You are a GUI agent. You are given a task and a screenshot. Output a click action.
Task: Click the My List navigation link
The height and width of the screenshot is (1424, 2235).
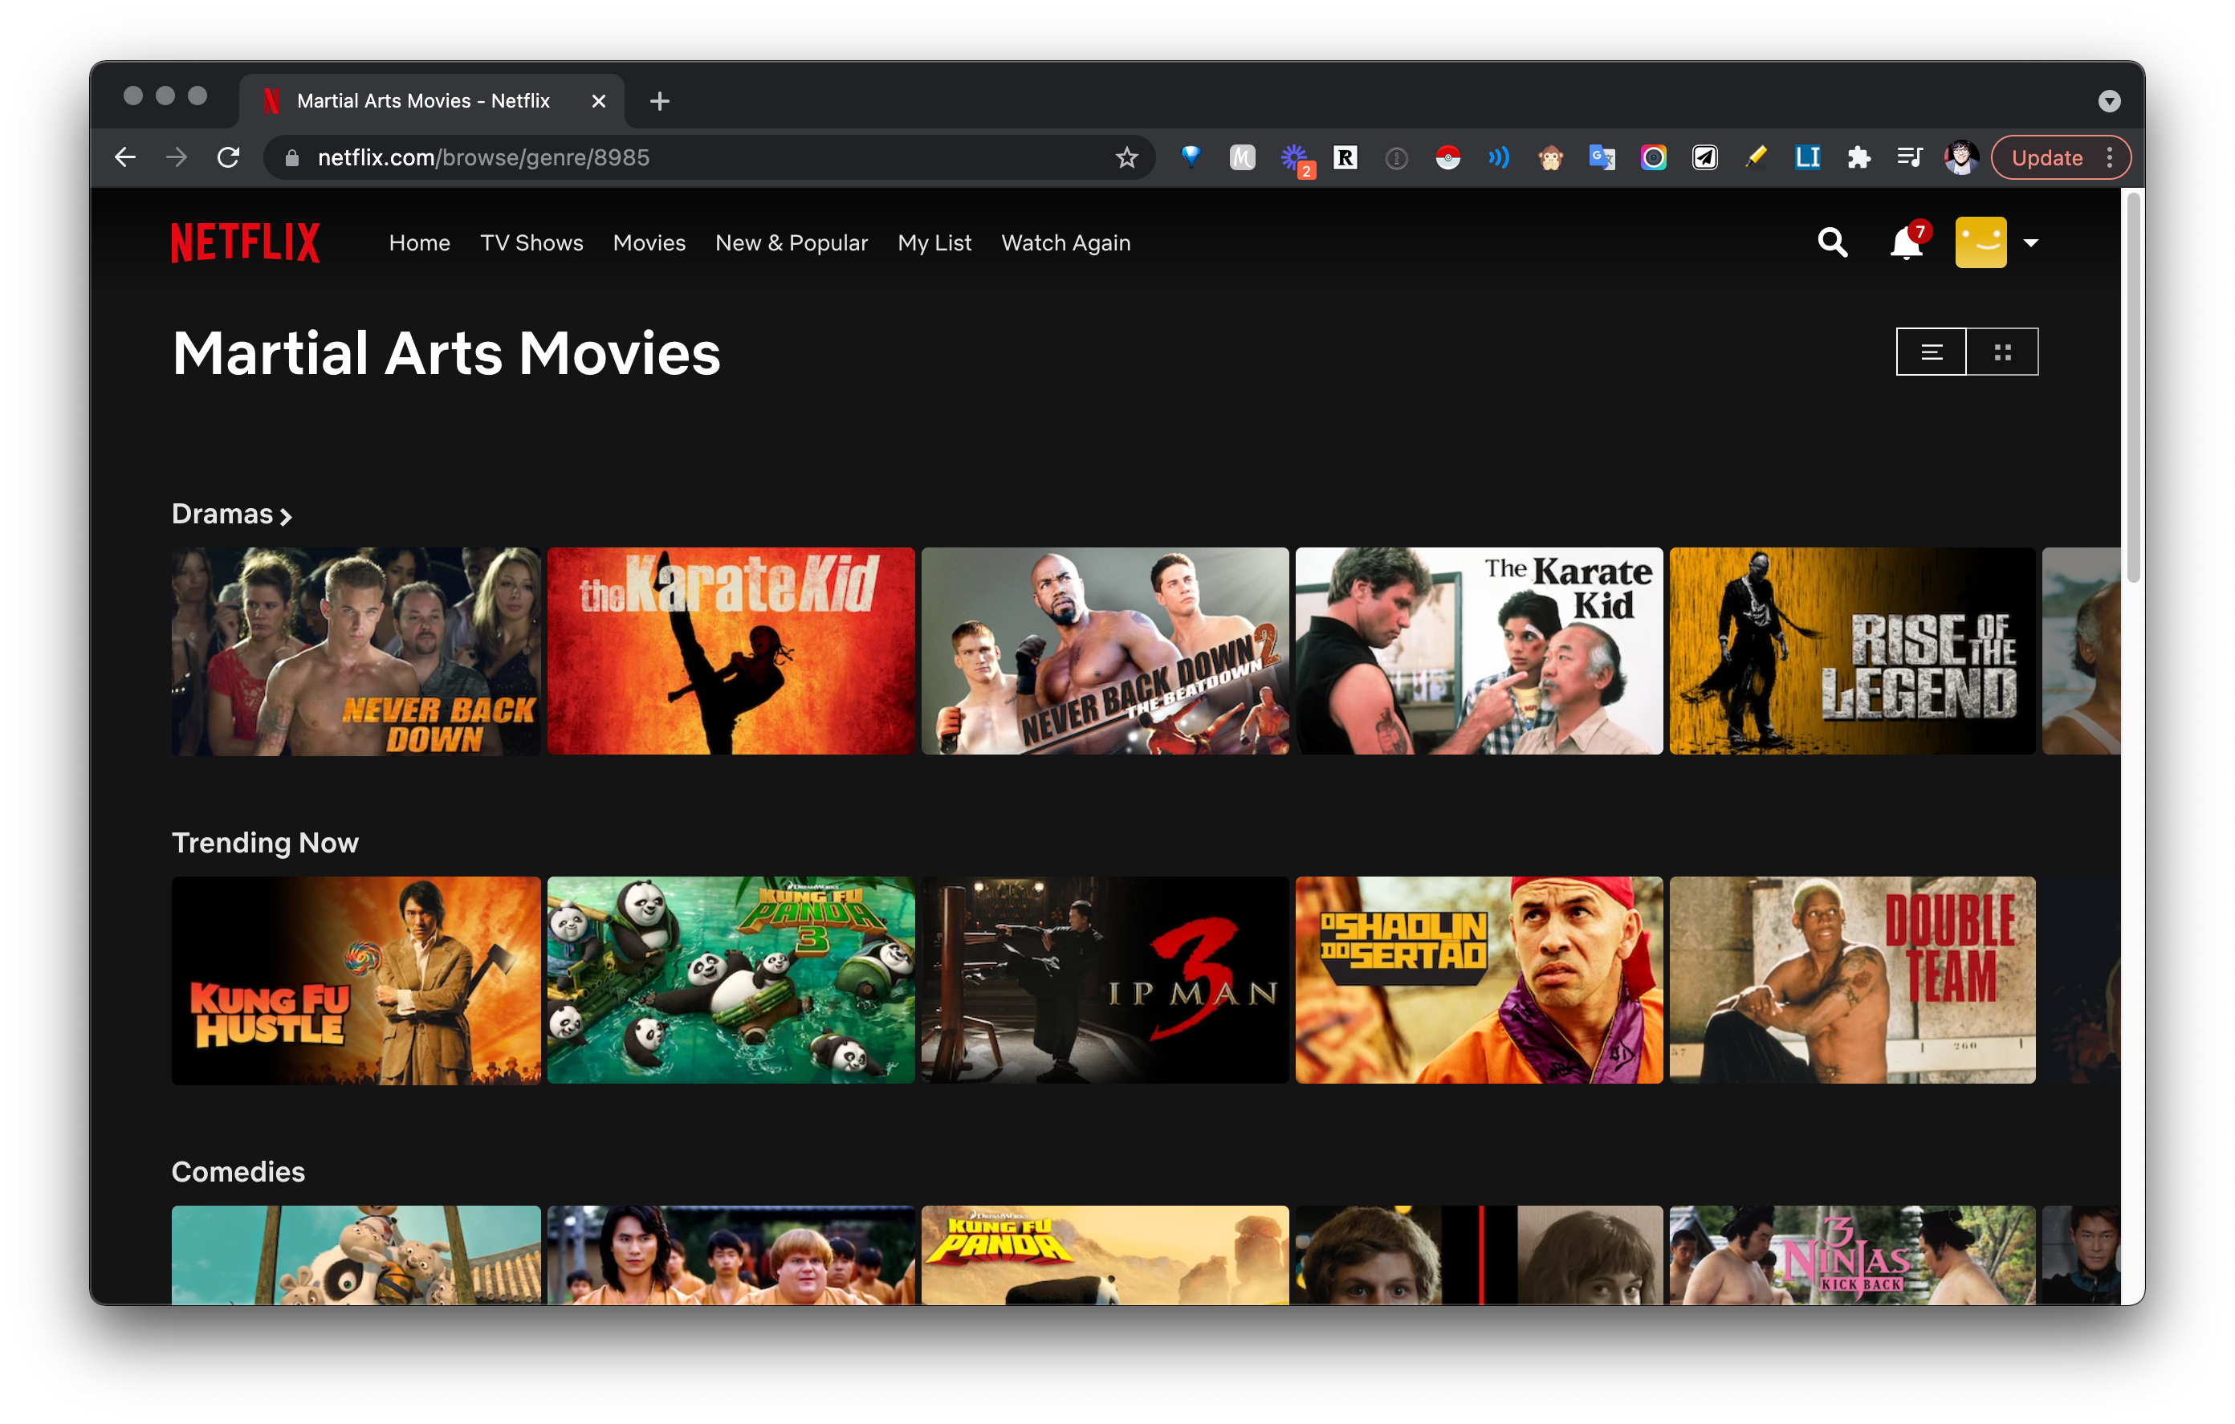point(935,242)
